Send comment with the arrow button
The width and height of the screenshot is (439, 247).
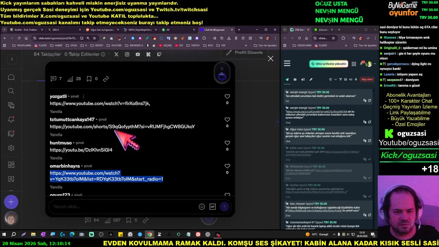point(224,207)
